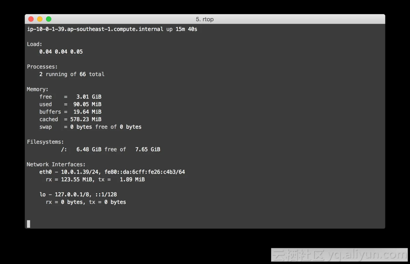Image resolution: width=410 pixels, height=264 pixels.
Task: Click the terminal cursor block
Action: [x=28, y=224]
